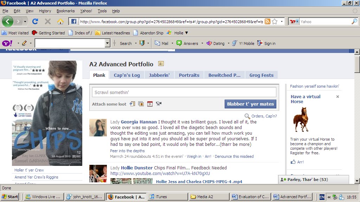360x202 pixels.
Task: Open the search engine selector dropdown
Action: click(297, 21)
